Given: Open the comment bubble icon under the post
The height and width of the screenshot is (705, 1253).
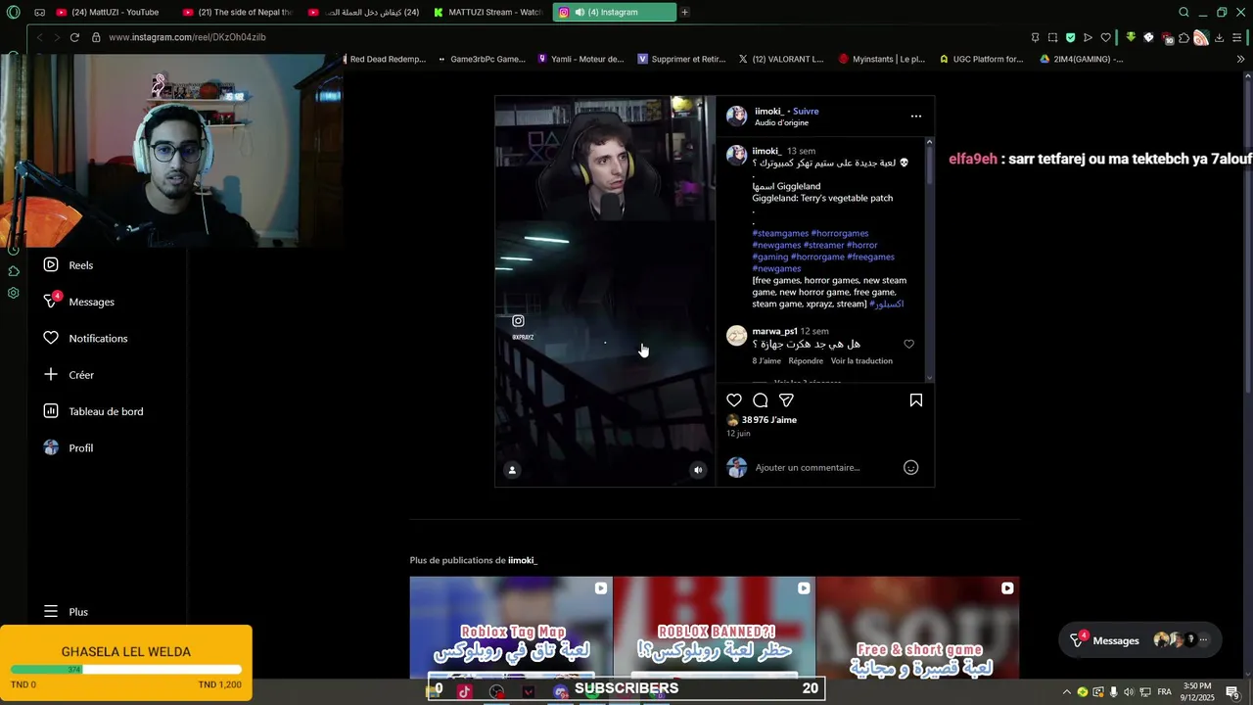Looking at the screenshot, I should [760, 400].
